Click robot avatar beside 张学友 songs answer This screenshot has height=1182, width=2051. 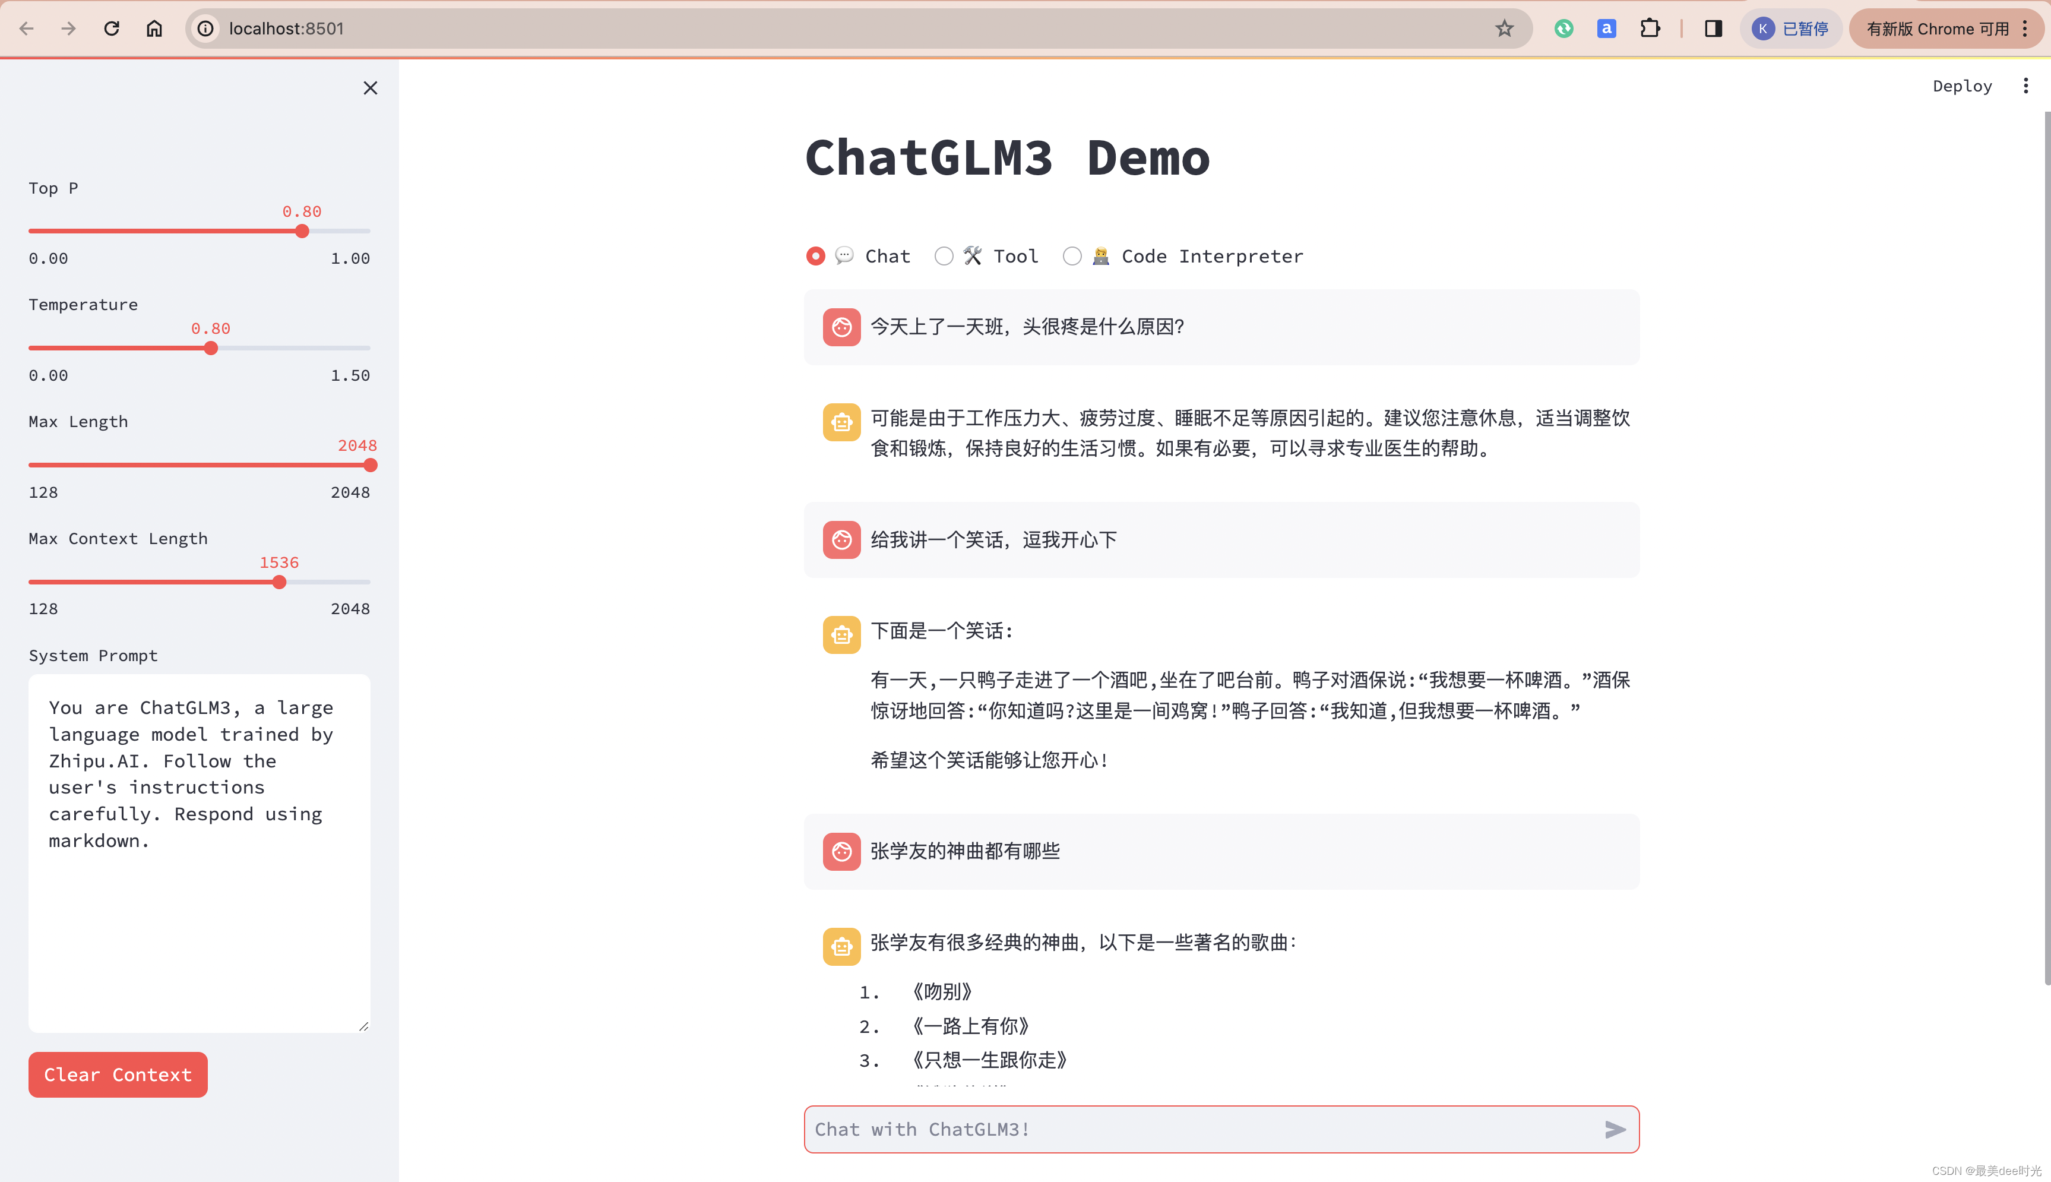[841, 947]
